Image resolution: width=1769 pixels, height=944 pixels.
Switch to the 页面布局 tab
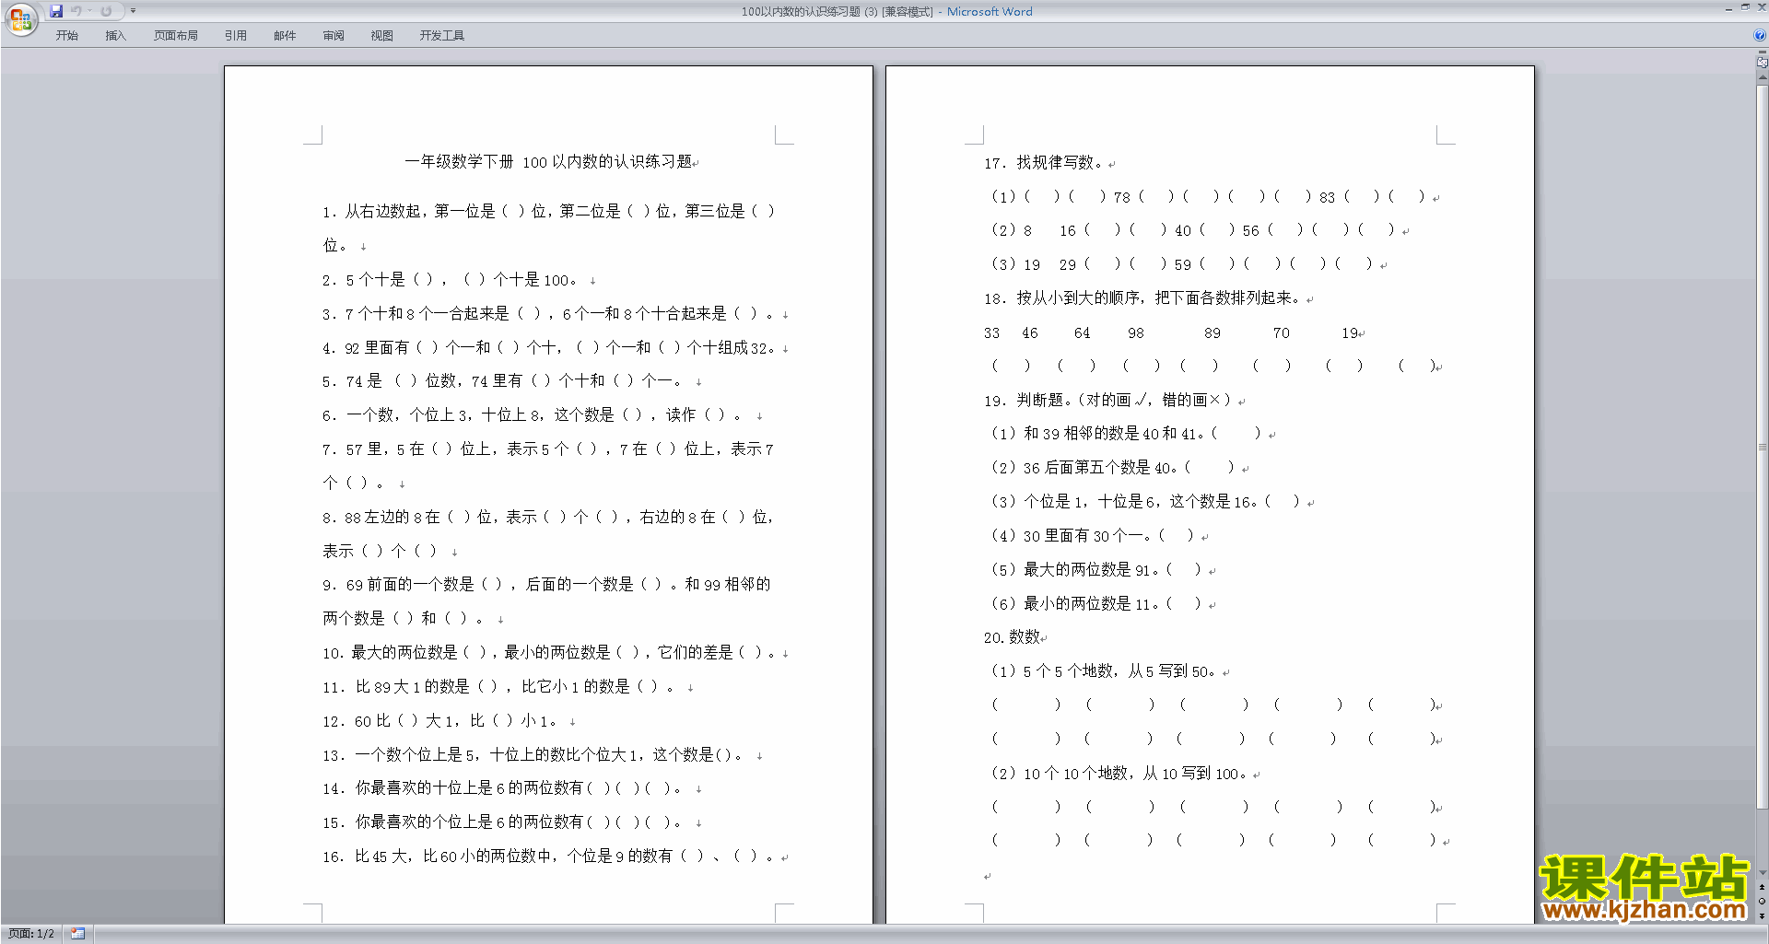point(176,36)
